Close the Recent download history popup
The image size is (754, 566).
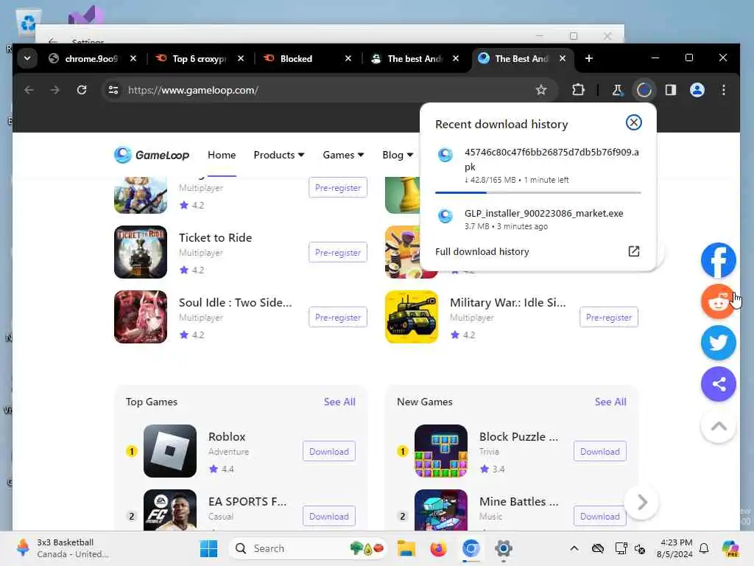click(x=633, y=123)
